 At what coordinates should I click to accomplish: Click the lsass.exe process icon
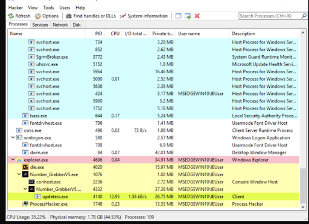pos(25,116)
